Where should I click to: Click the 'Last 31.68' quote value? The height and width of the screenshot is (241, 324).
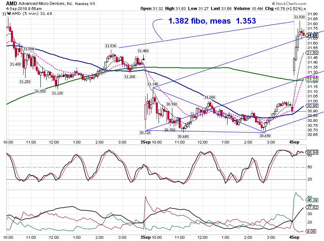pos(221,9)
